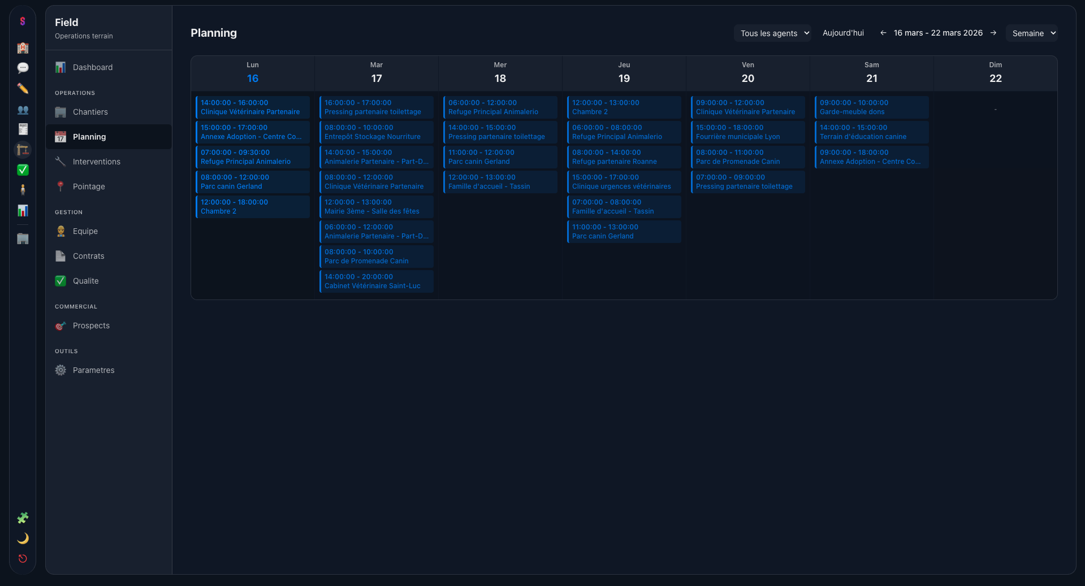Open Monday 07:00 Refuge Principal Animalerio event
Viewport: 1085px width, 586px height.
pos(253,157)
